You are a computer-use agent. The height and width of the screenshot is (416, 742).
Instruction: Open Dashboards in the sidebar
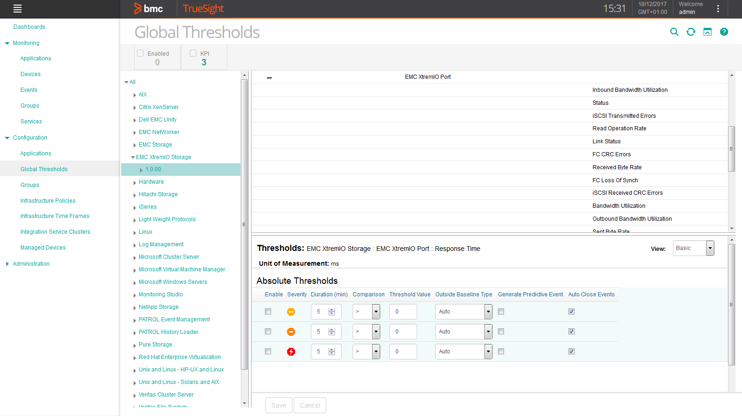pyautogui.click(x=29, y=27)
